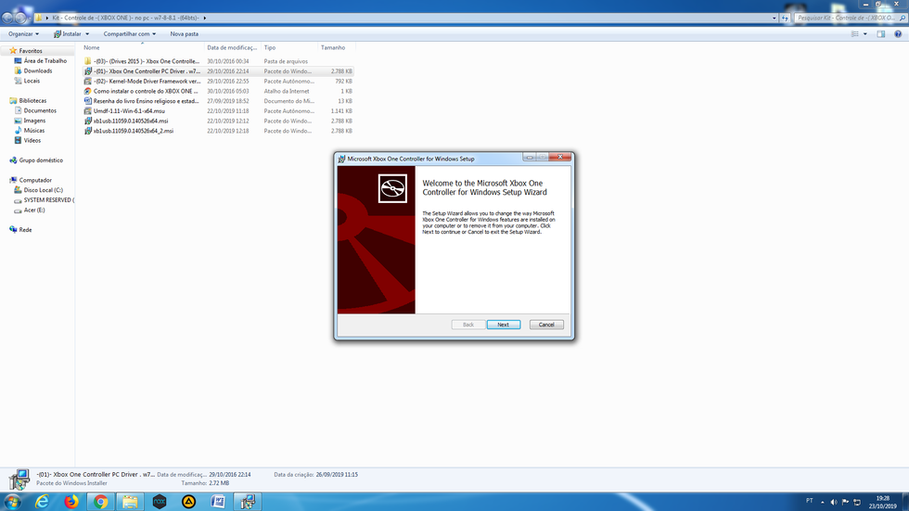The width and height of the screenshot is (909, 511).
Task: Click the volume icon in system tray
Action: (834, 502)
